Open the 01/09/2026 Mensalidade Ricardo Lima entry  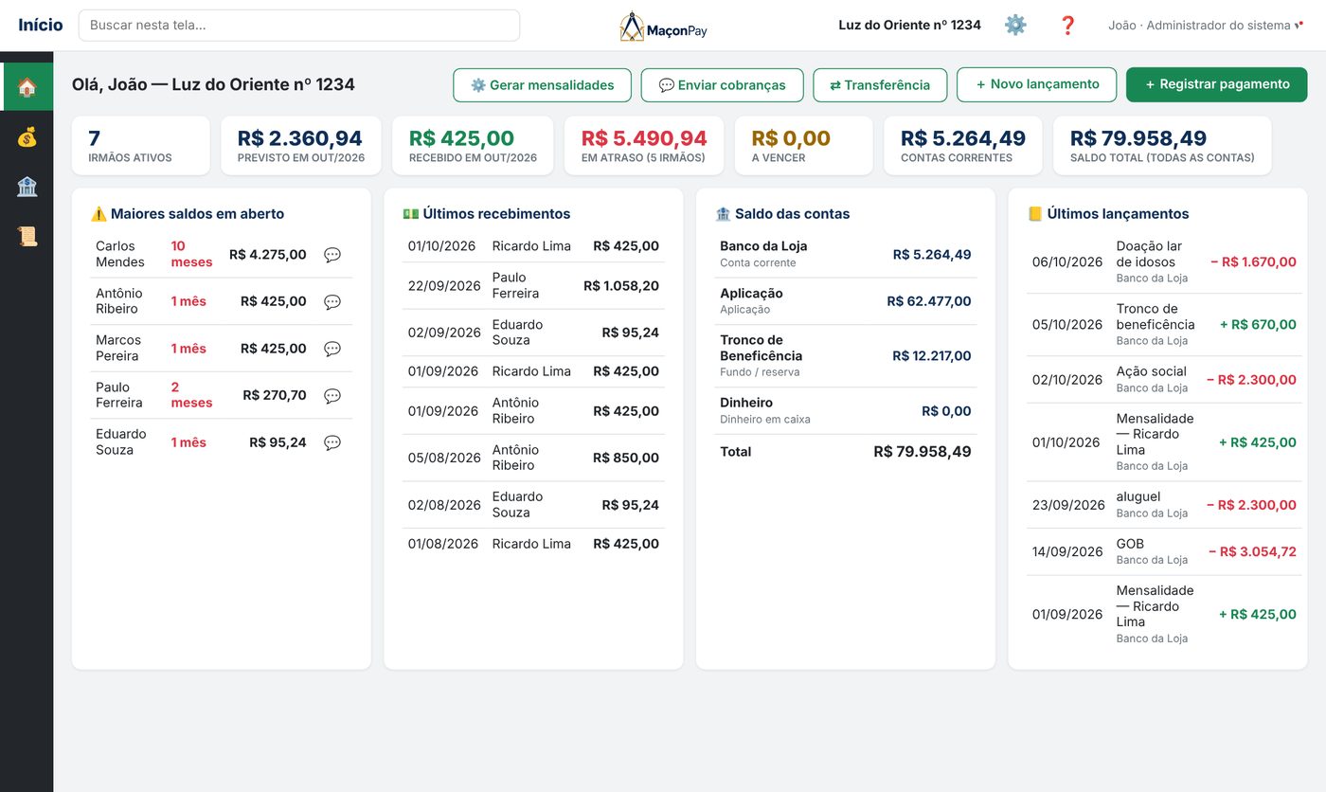tap(1164, 614)
